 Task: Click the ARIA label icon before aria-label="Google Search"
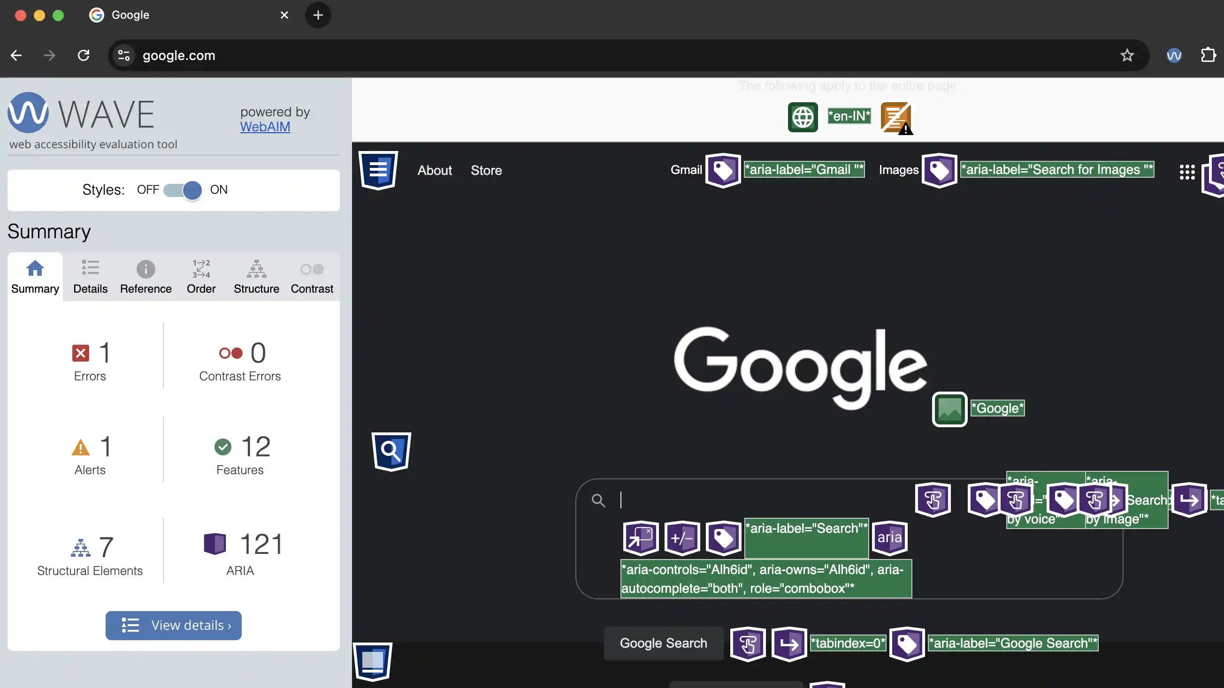[907, 644]
